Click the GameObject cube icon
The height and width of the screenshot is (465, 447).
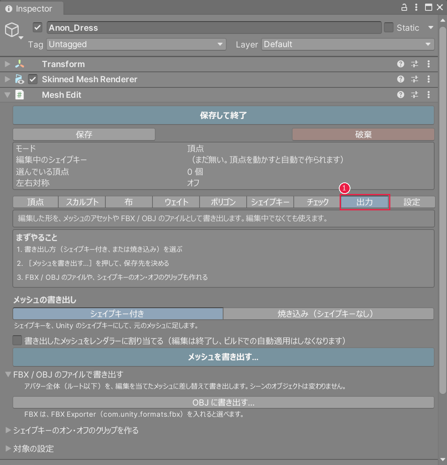12,30
